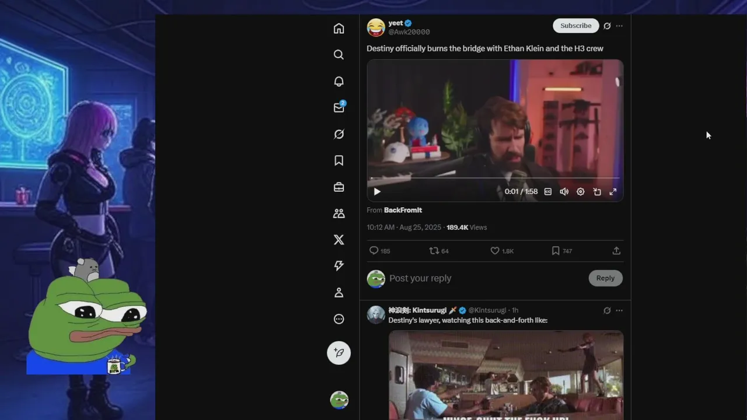Open Kintsurugi reply's more options menu

tap(619, 310)
